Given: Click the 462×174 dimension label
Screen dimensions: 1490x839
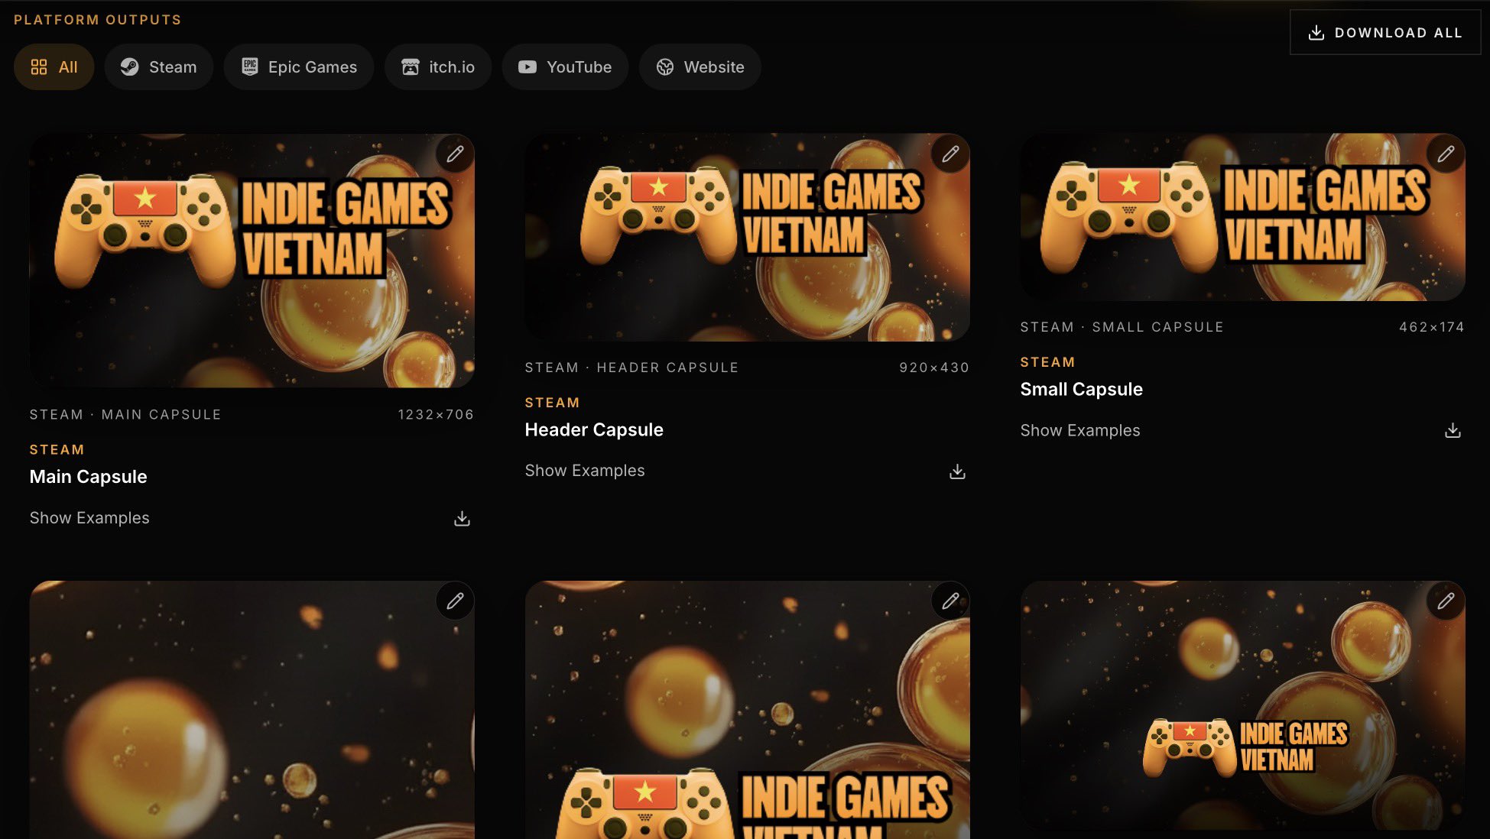Looking at the screenshot, I should pos(1432,327).
